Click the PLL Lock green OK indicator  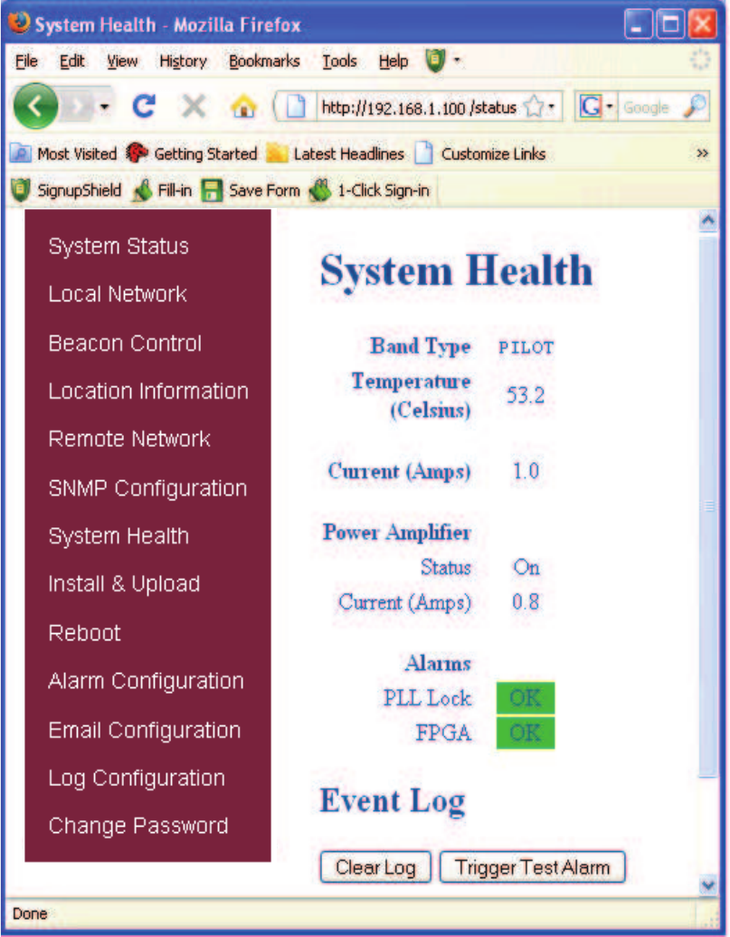526,697
